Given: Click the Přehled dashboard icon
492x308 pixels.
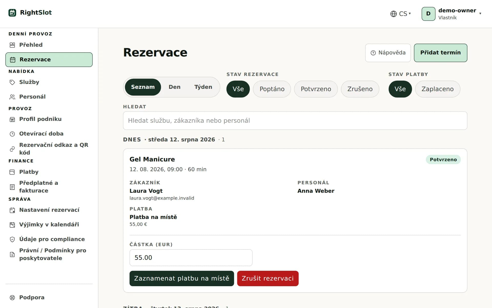Looking at the screenshot, I should (x=12, y=45).
